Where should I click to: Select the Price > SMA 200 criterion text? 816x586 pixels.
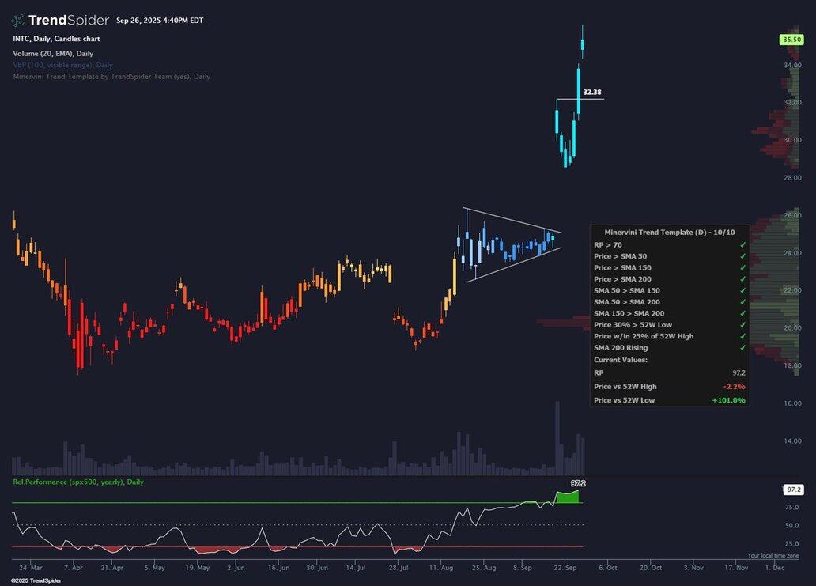[x=622, y=279]
